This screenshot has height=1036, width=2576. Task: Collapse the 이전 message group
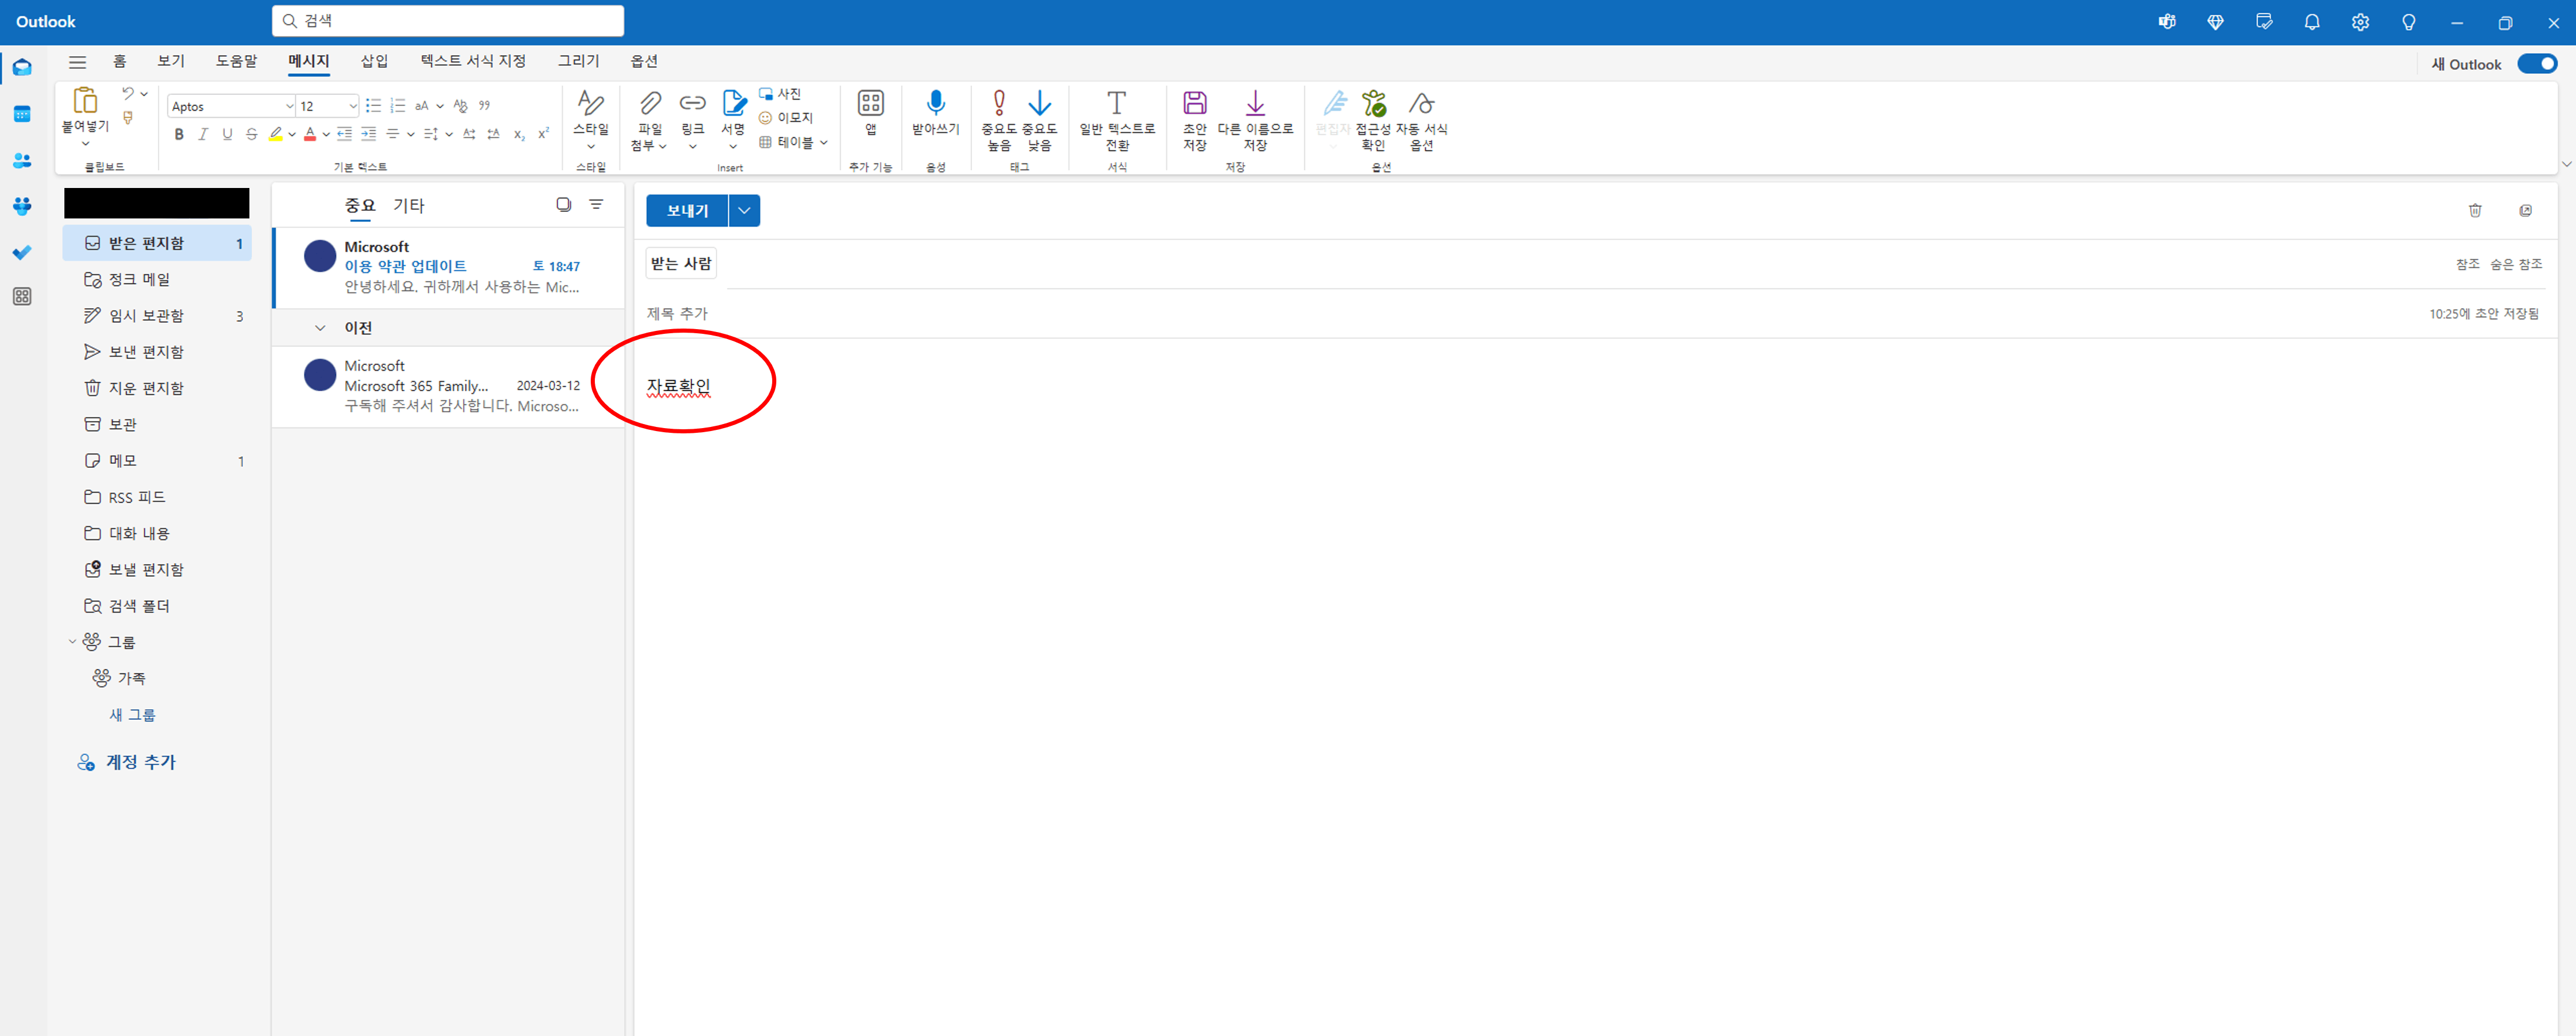(320, 328)
